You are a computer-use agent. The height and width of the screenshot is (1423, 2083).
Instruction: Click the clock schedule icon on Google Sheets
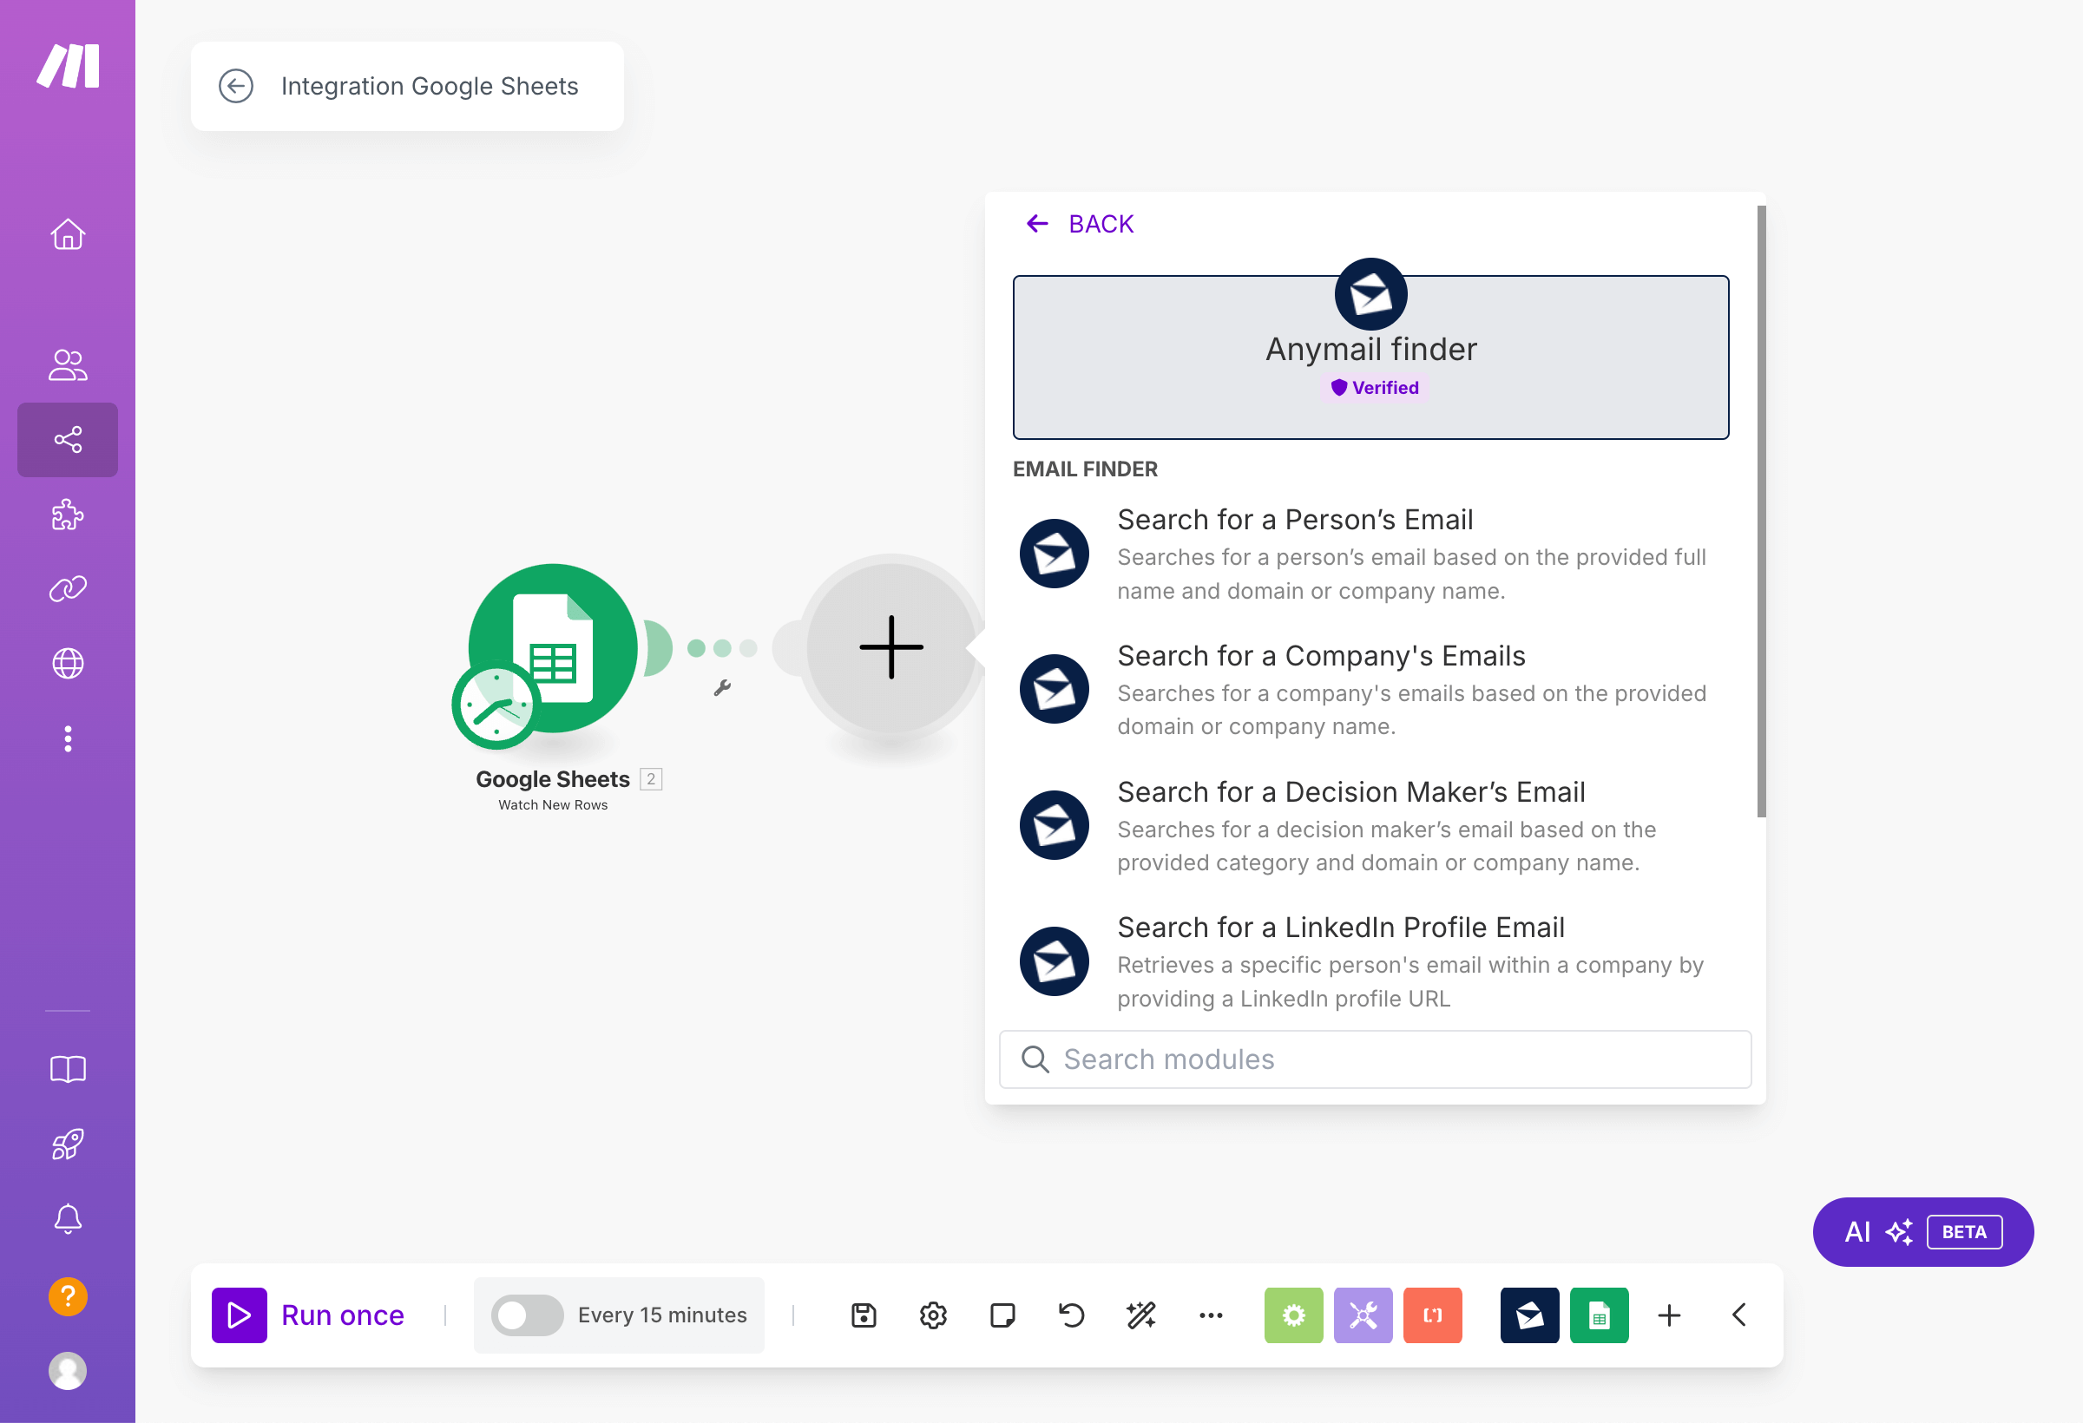(x=496, y=706)
